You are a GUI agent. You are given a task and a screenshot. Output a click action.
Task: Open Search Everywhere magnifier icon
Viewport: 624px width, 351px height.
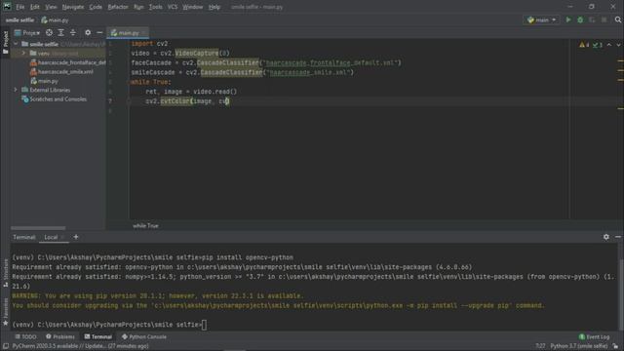(x=617, y=19)
